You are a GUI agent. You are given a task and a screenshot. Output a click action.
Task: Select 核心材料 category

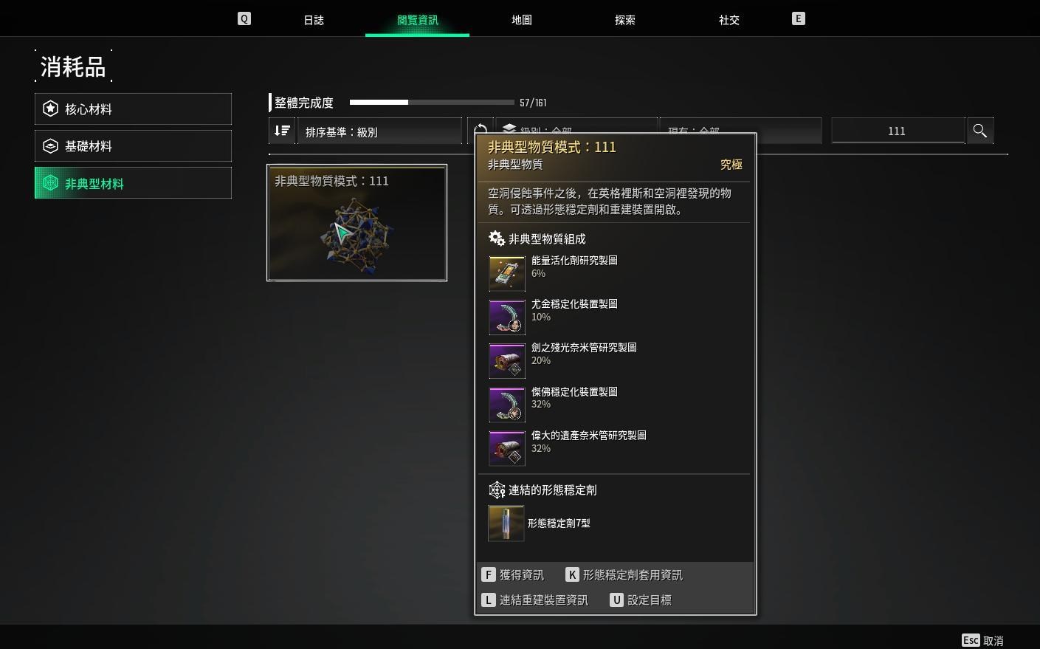point(133,109)
